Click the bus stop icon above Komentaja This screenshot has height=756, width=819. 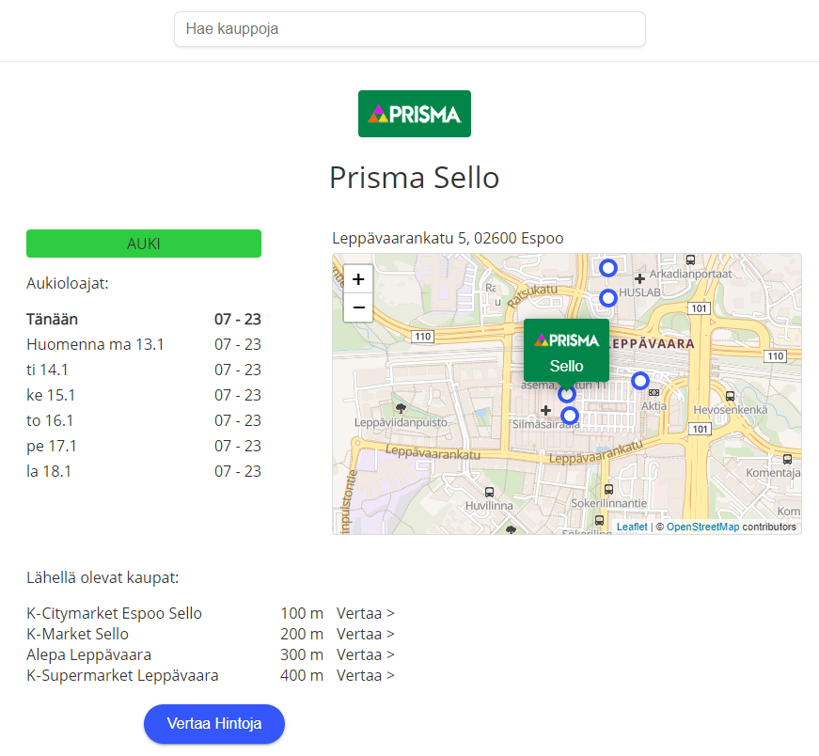tap(787, 460)
